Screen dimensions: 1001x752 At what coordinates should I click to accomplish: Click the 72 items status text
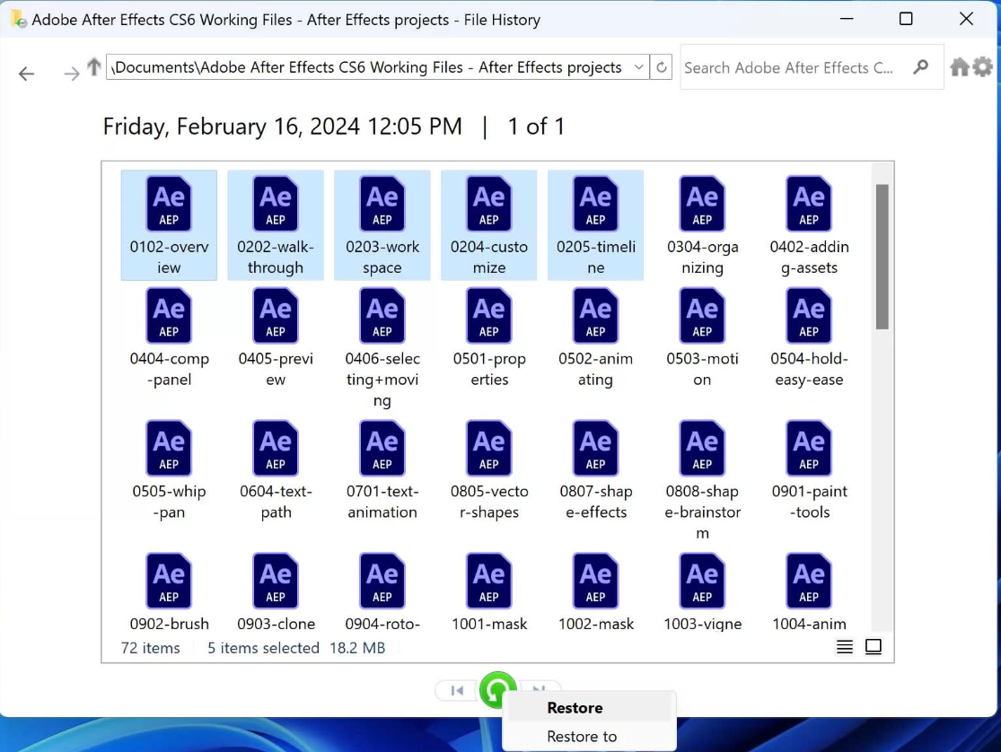click(x=150, y=648)
